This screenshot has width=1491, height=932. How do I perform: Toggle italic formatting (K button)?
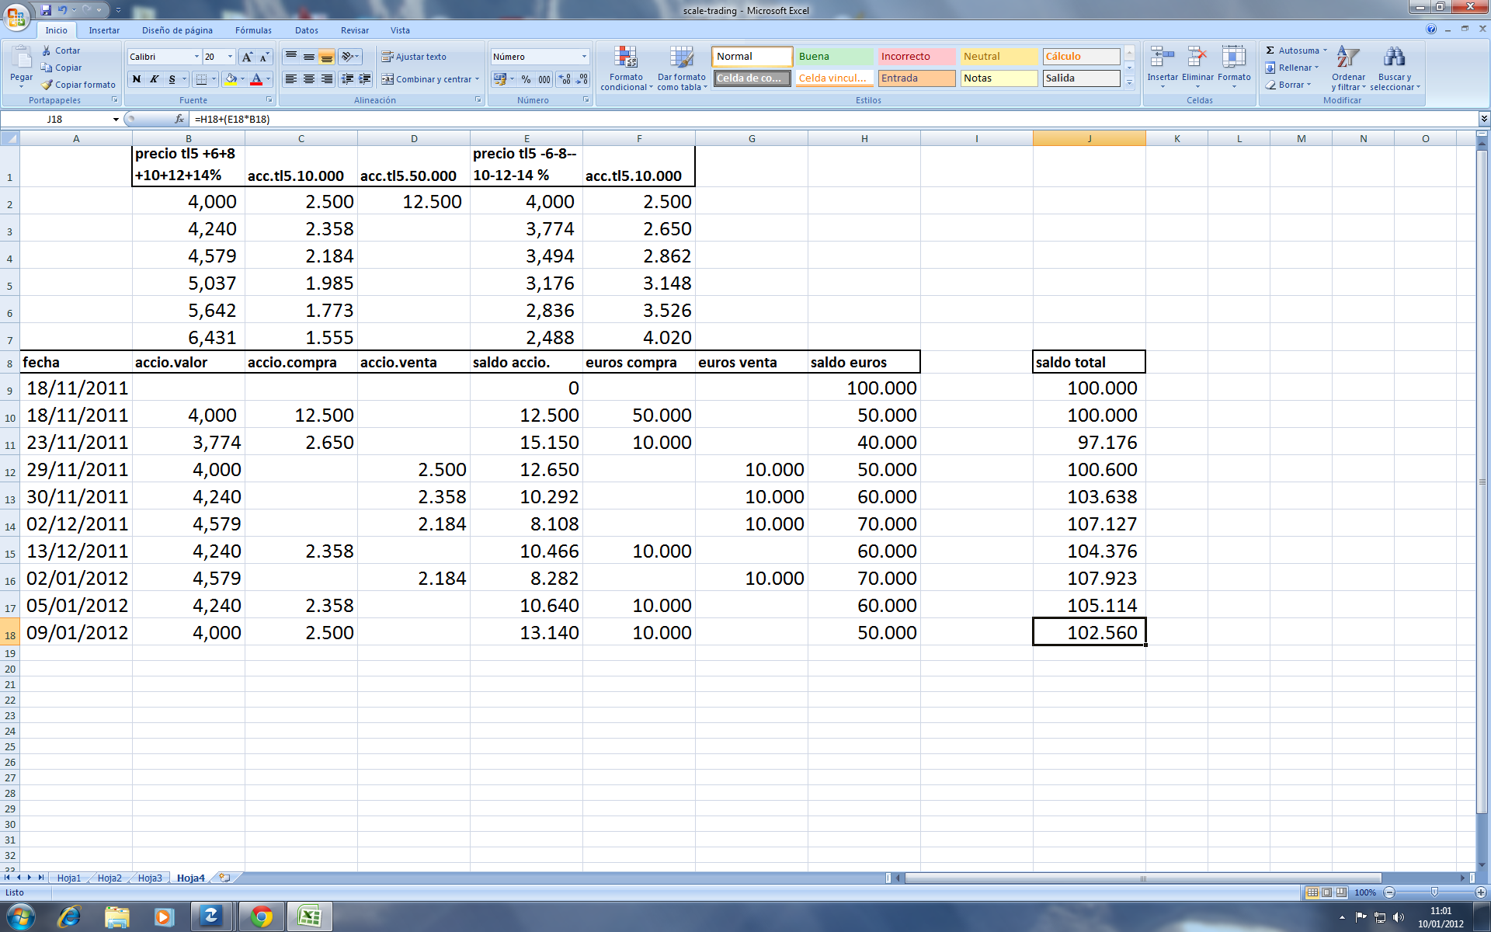pyautogui.click(x=154, y=79)
